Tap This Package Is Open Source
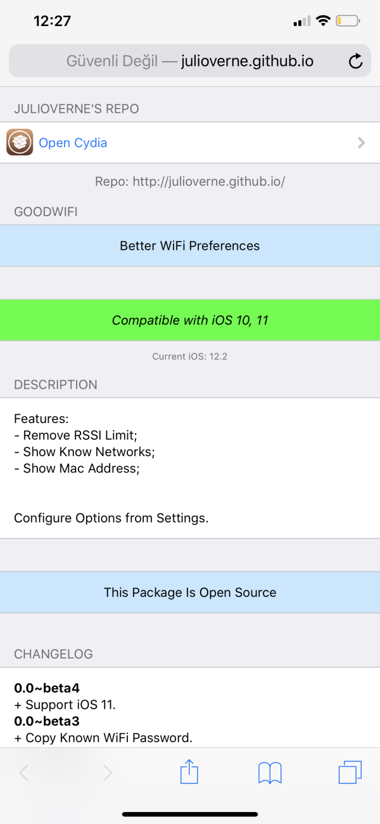This screenshot has width=380, height=824. 190,592
